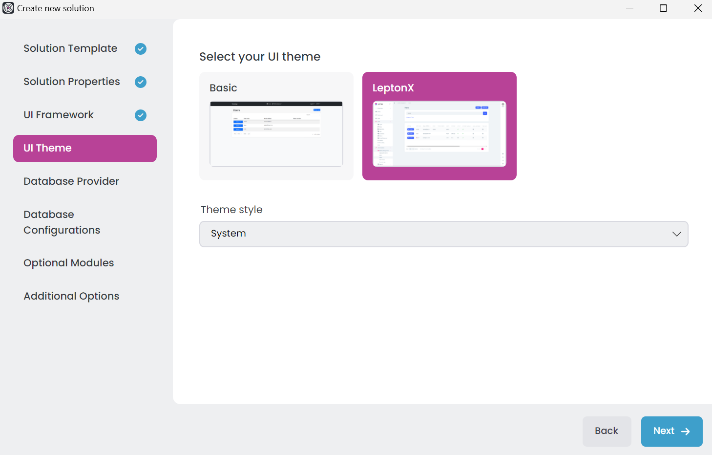Open the Theme style dropdown
The width and height of the screenshot is (712, 455).
click(x=444, y=234)
